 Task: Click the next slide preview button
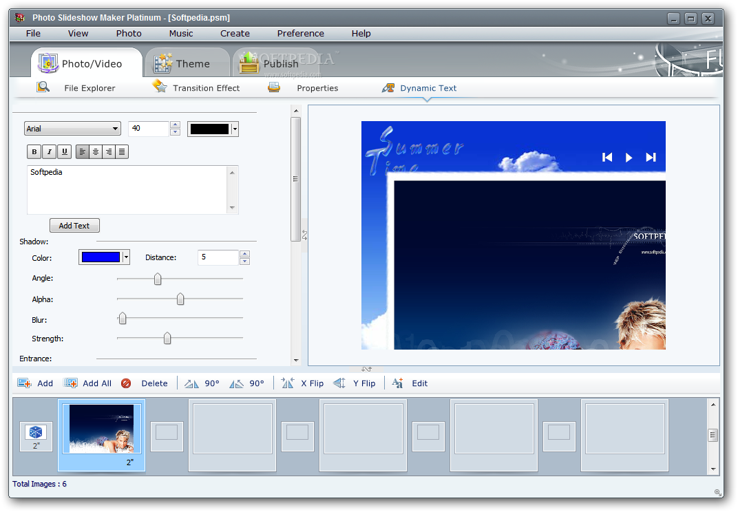651,157
